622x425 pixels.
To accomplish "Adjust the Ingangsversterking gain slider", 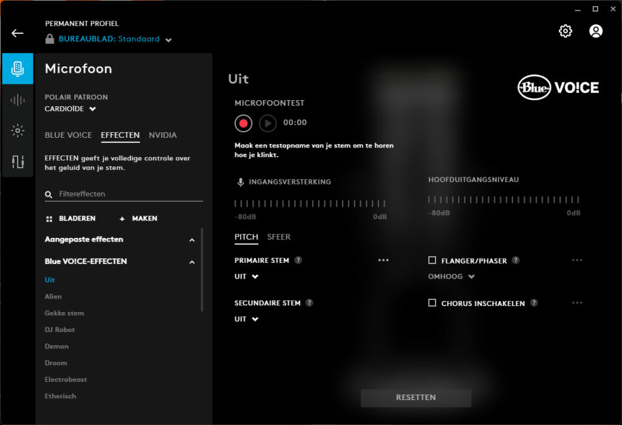I will (x=310, y=202).
